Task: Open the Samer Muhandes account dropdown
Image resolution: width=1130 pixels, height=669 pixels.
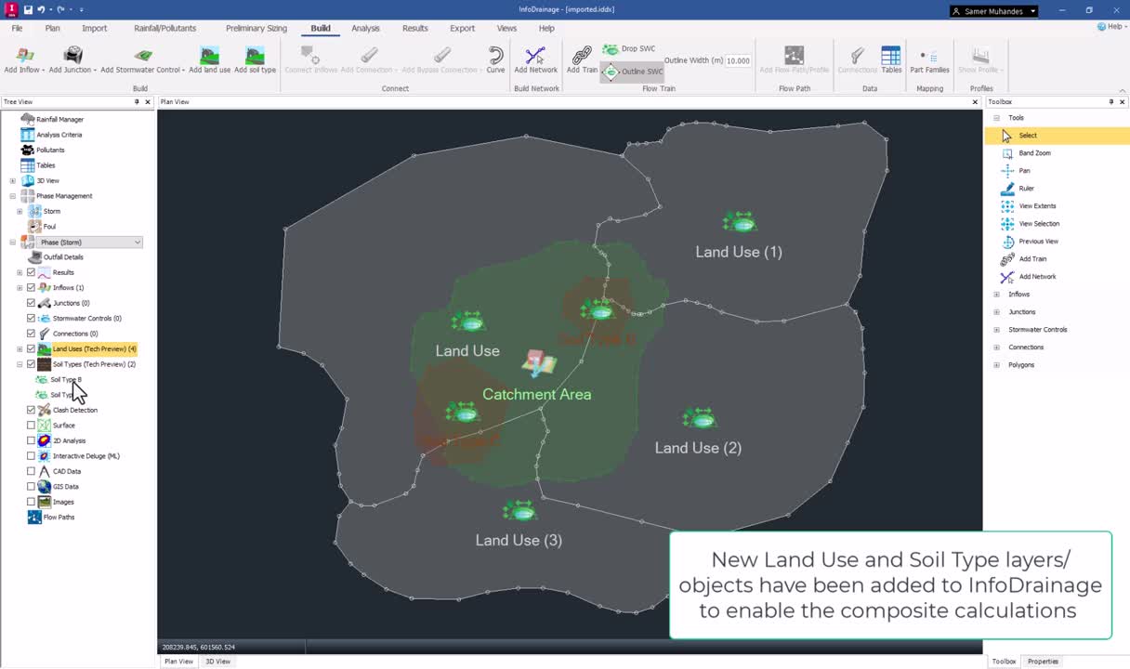Action: pos(993,10)
